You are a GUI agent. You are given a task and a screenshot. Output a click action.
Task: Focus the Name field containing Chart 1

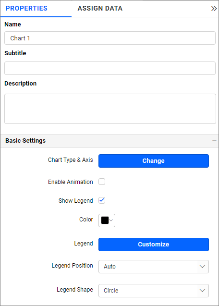[110, 38]
